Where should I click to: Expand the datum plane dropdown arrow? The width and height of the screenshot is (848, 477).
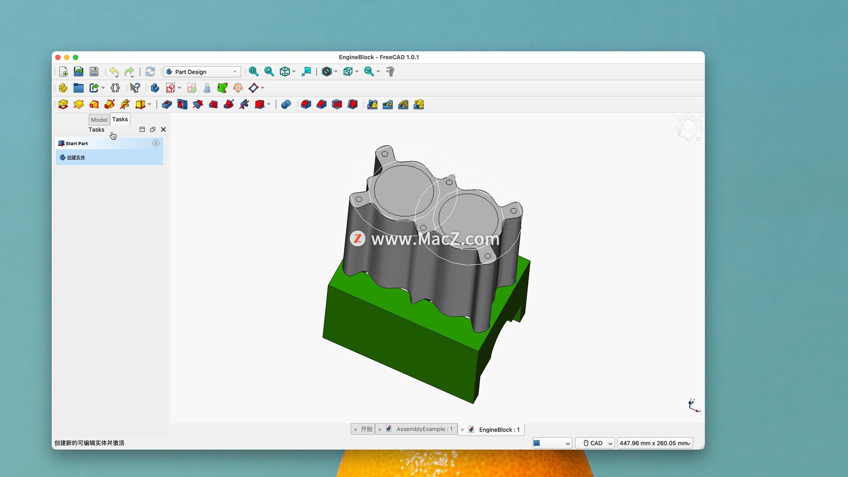[263, 88]
